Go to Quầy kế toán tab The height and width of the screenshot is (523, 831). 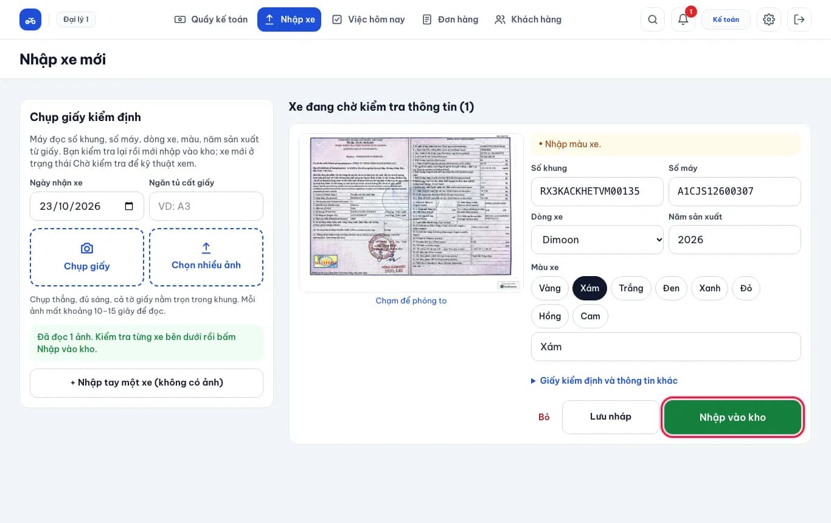pyautogui.click(x=211, y=19)
